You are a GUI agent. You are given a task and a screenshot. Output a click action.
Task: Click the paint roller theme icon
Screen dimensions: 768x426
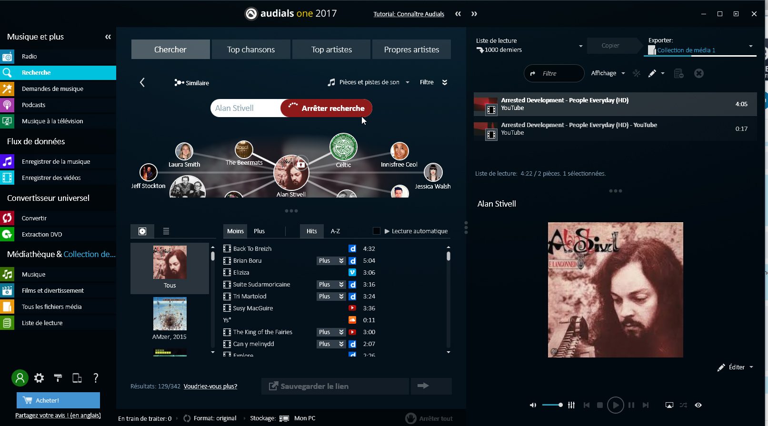(58, 378)
